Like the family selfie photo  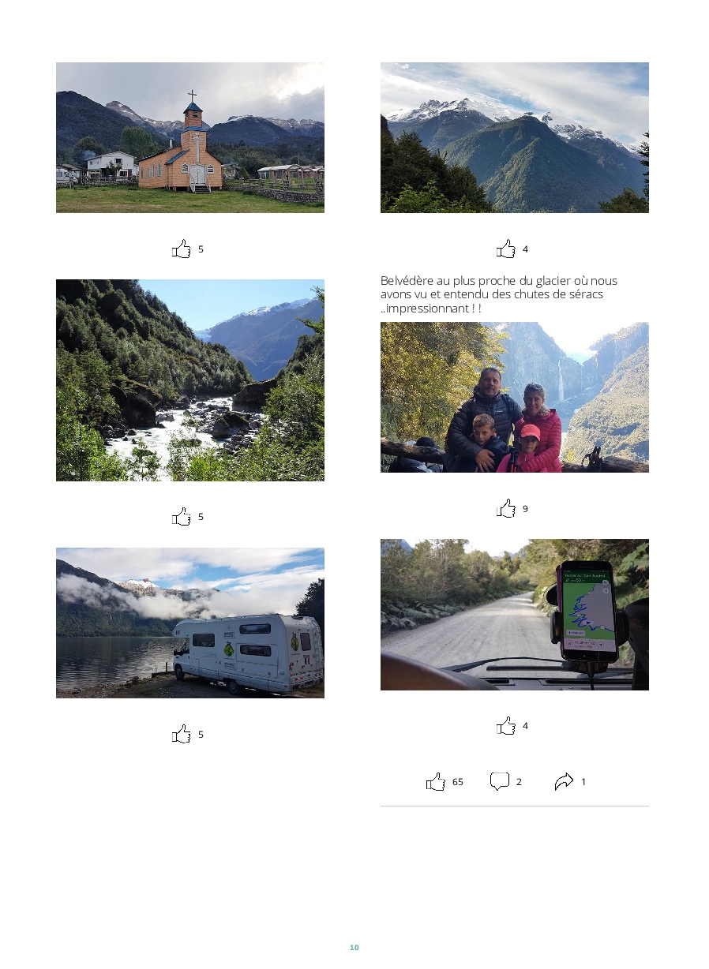(x=506, y=509)
